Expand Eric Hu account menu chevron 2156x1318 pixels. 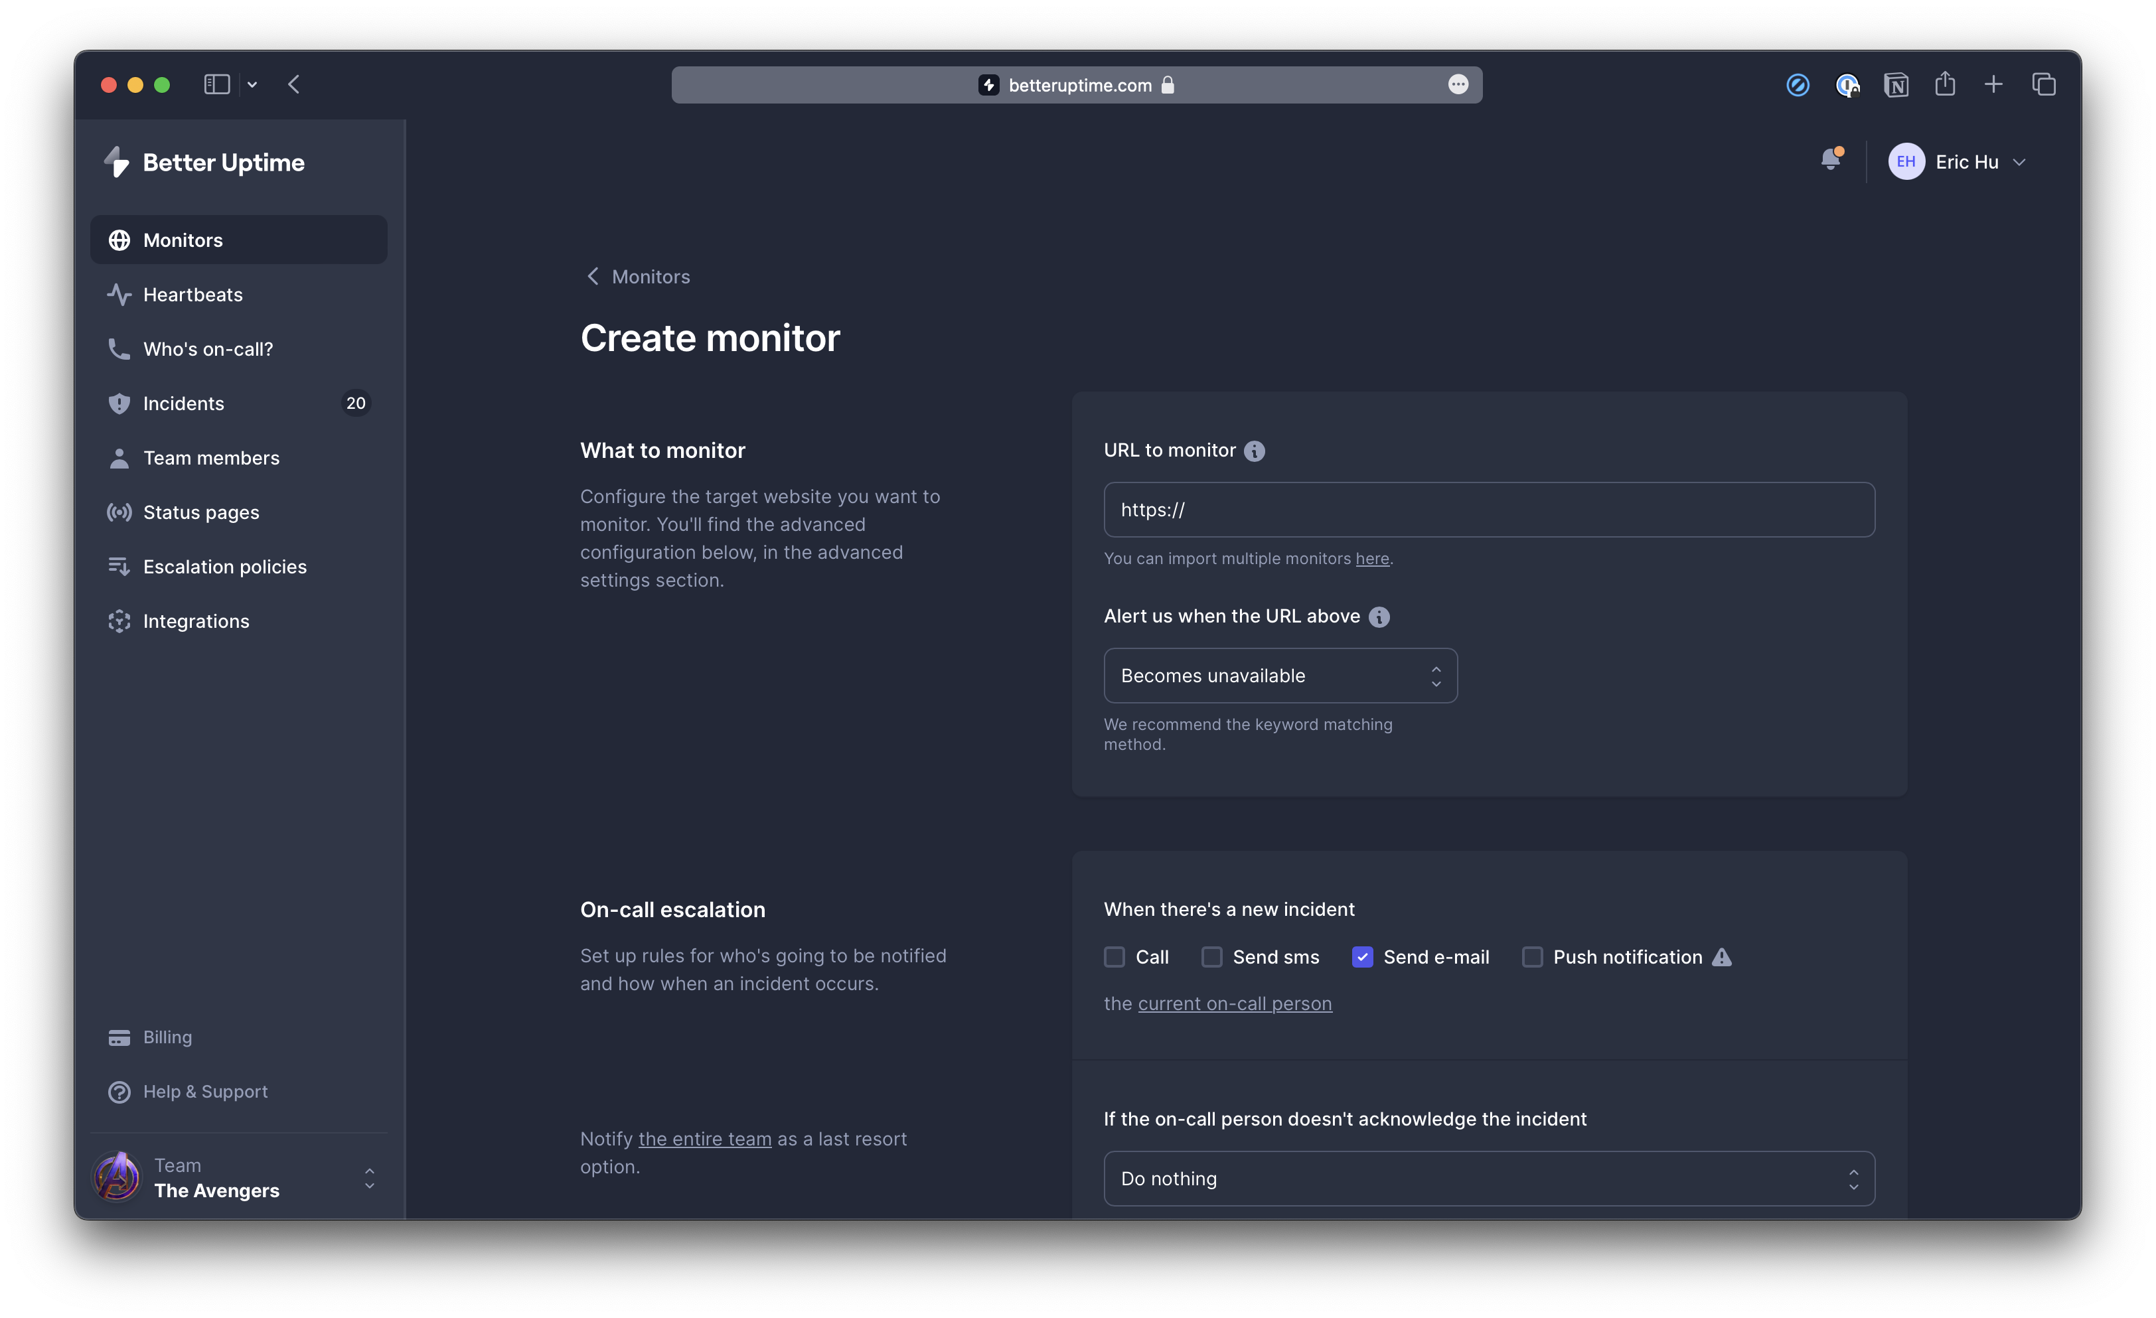(2019, 163)
